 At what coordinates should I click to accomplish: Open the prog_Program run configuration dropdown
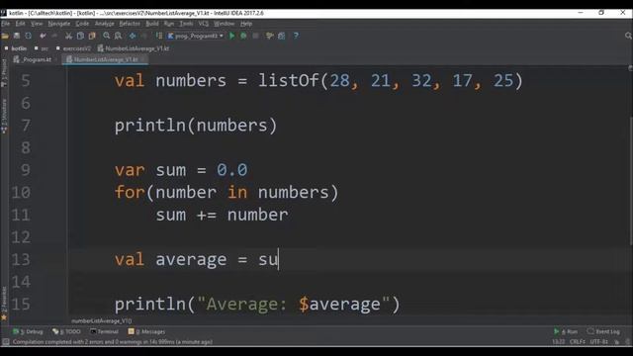(x=196, y=36)
